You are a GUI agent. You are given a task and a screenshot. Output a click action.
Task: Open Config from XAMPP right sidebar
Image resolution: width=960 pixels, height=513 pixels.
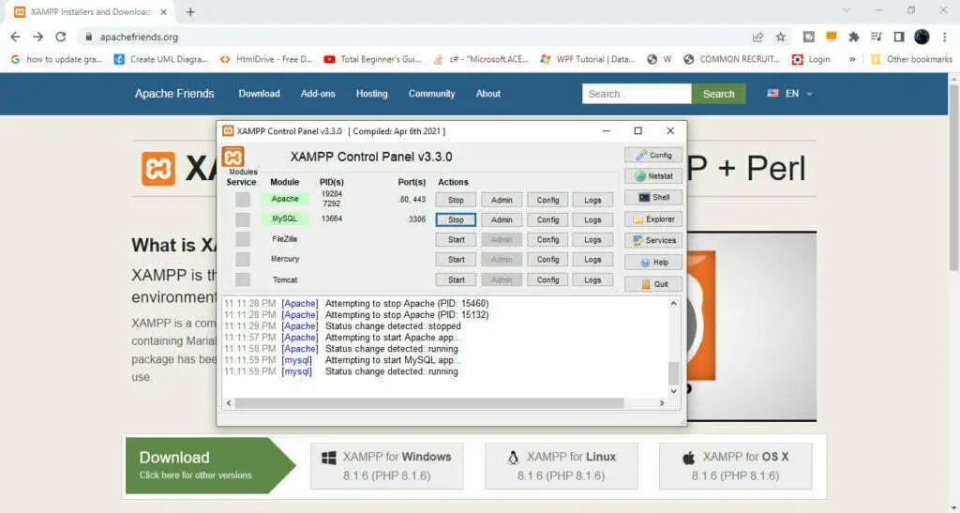tap(653, 155)
